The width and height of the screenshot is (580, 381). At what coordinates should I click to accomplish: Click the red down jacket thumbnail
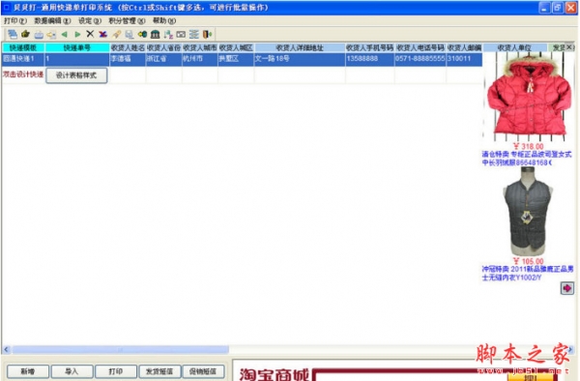tap(528, 97)
